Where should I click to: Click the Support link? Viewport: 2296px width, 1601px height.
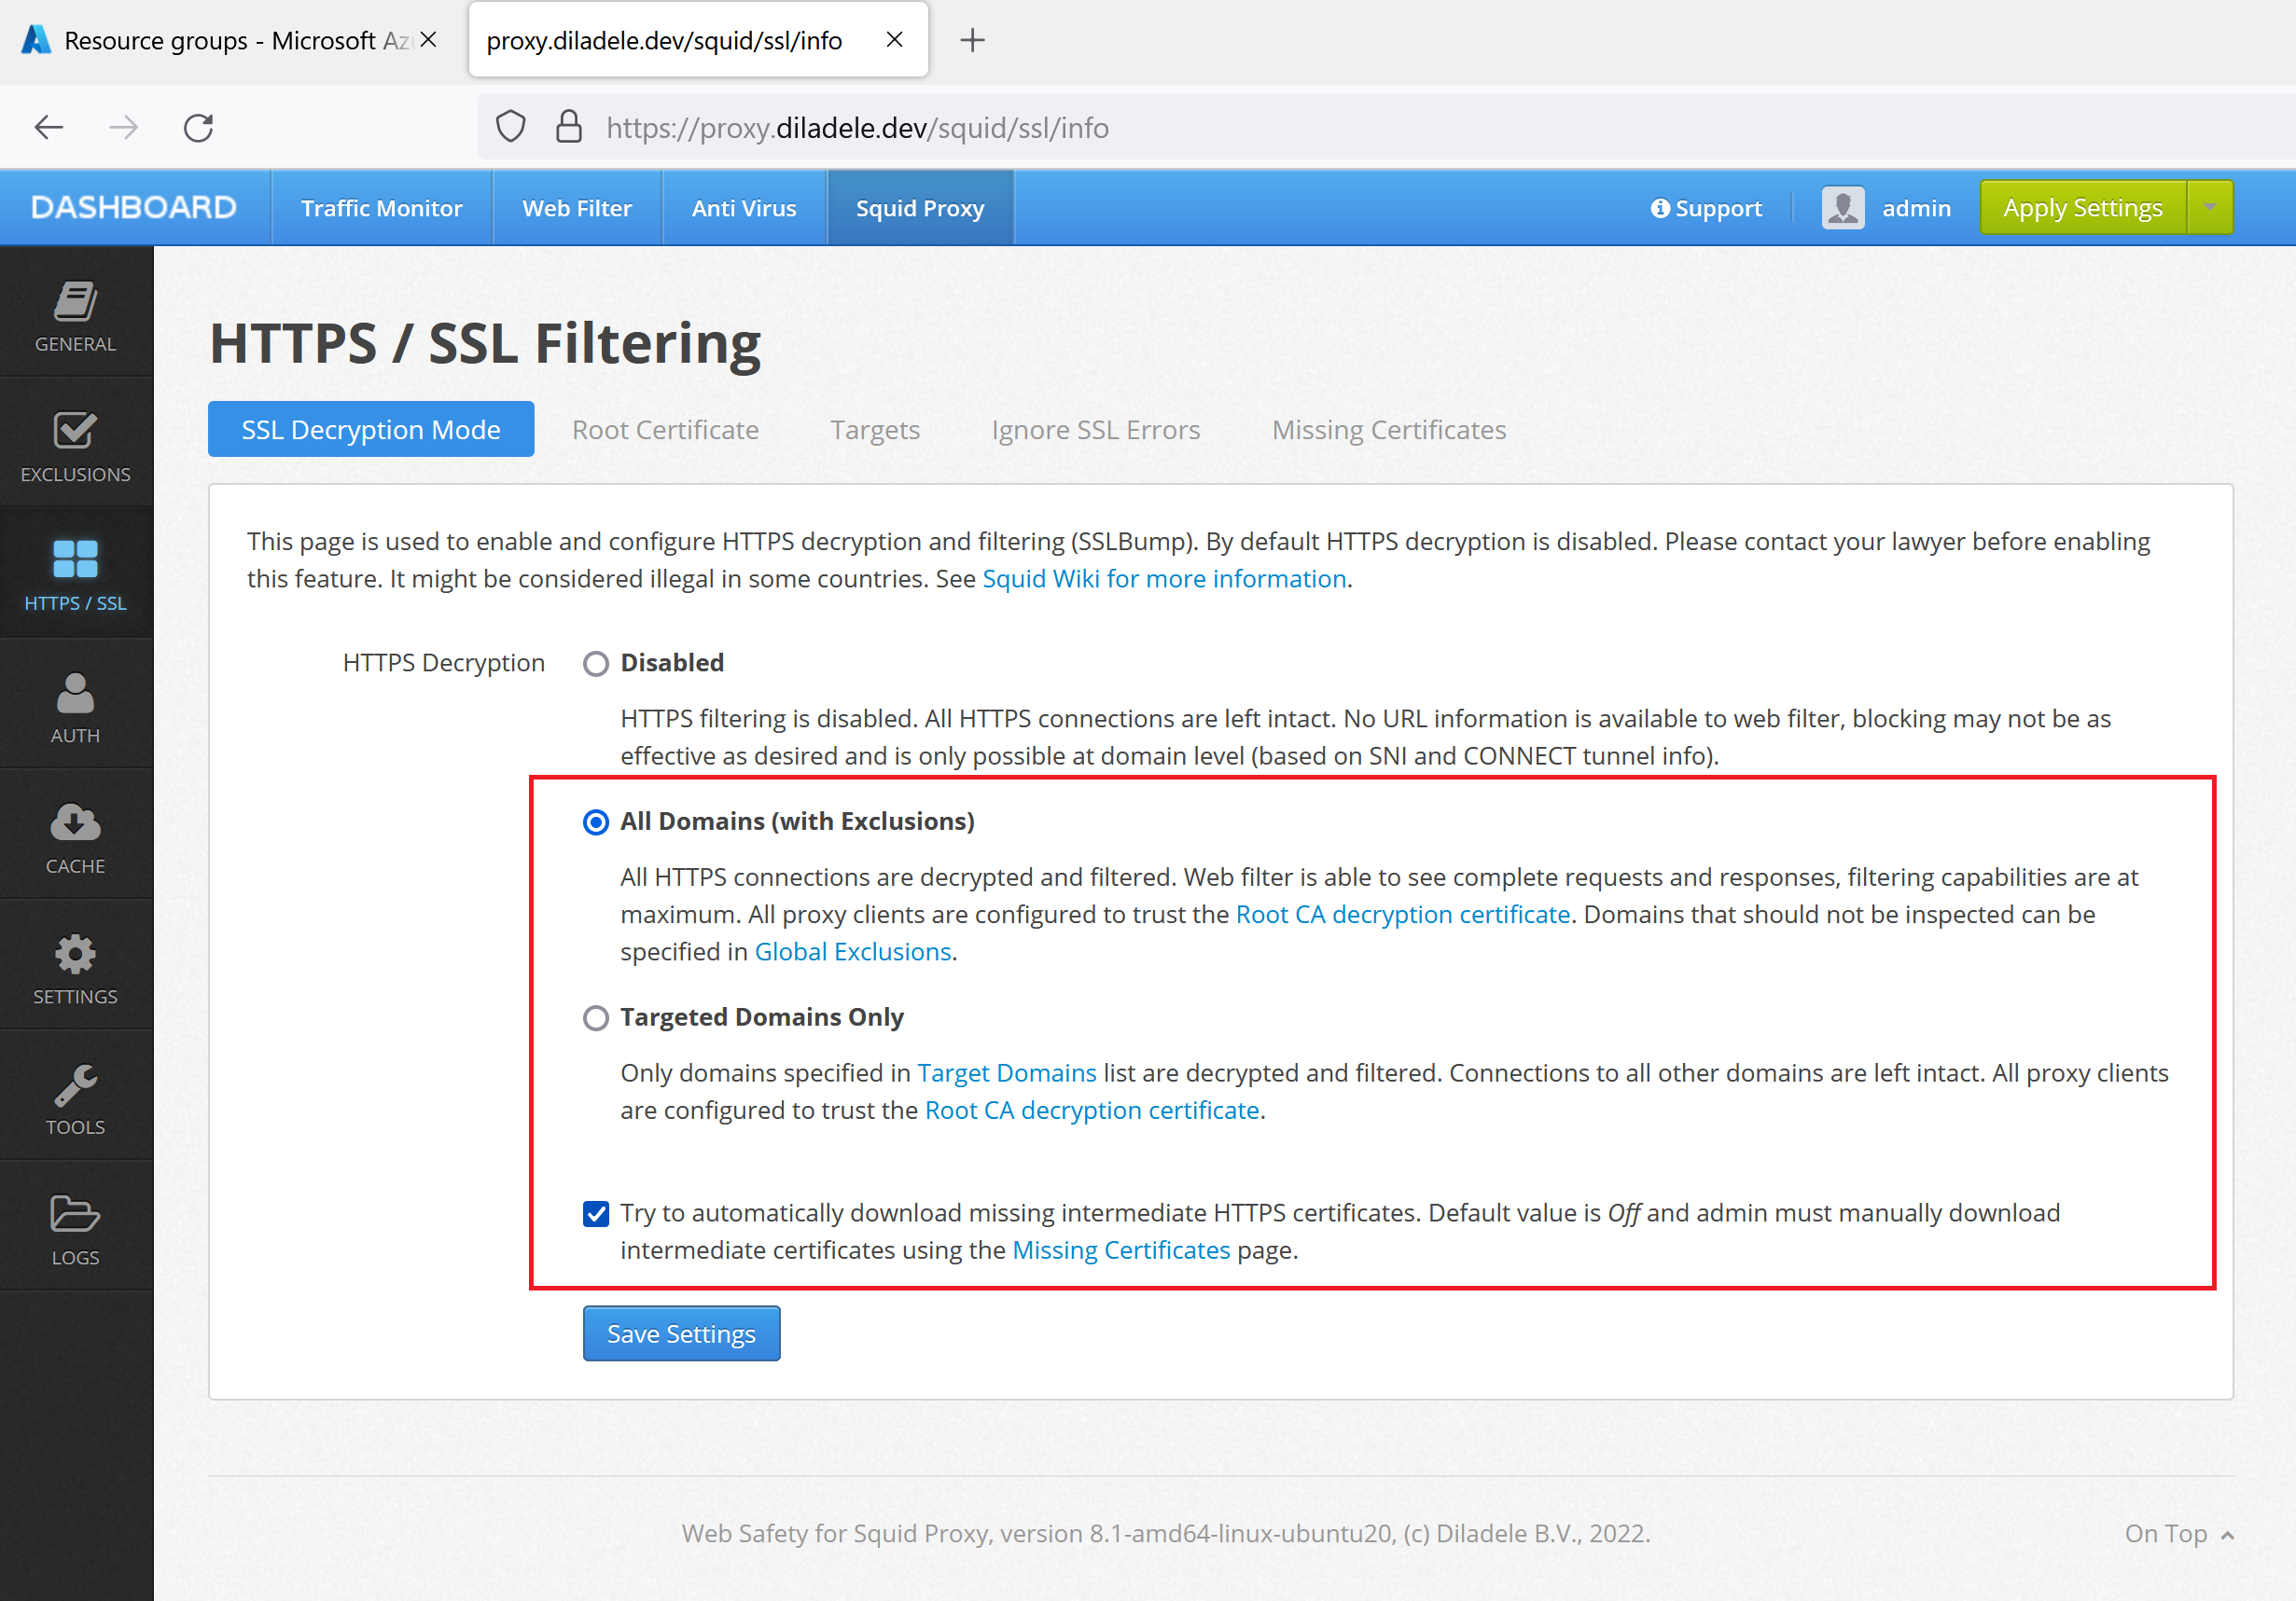(x=1706, y=208)
